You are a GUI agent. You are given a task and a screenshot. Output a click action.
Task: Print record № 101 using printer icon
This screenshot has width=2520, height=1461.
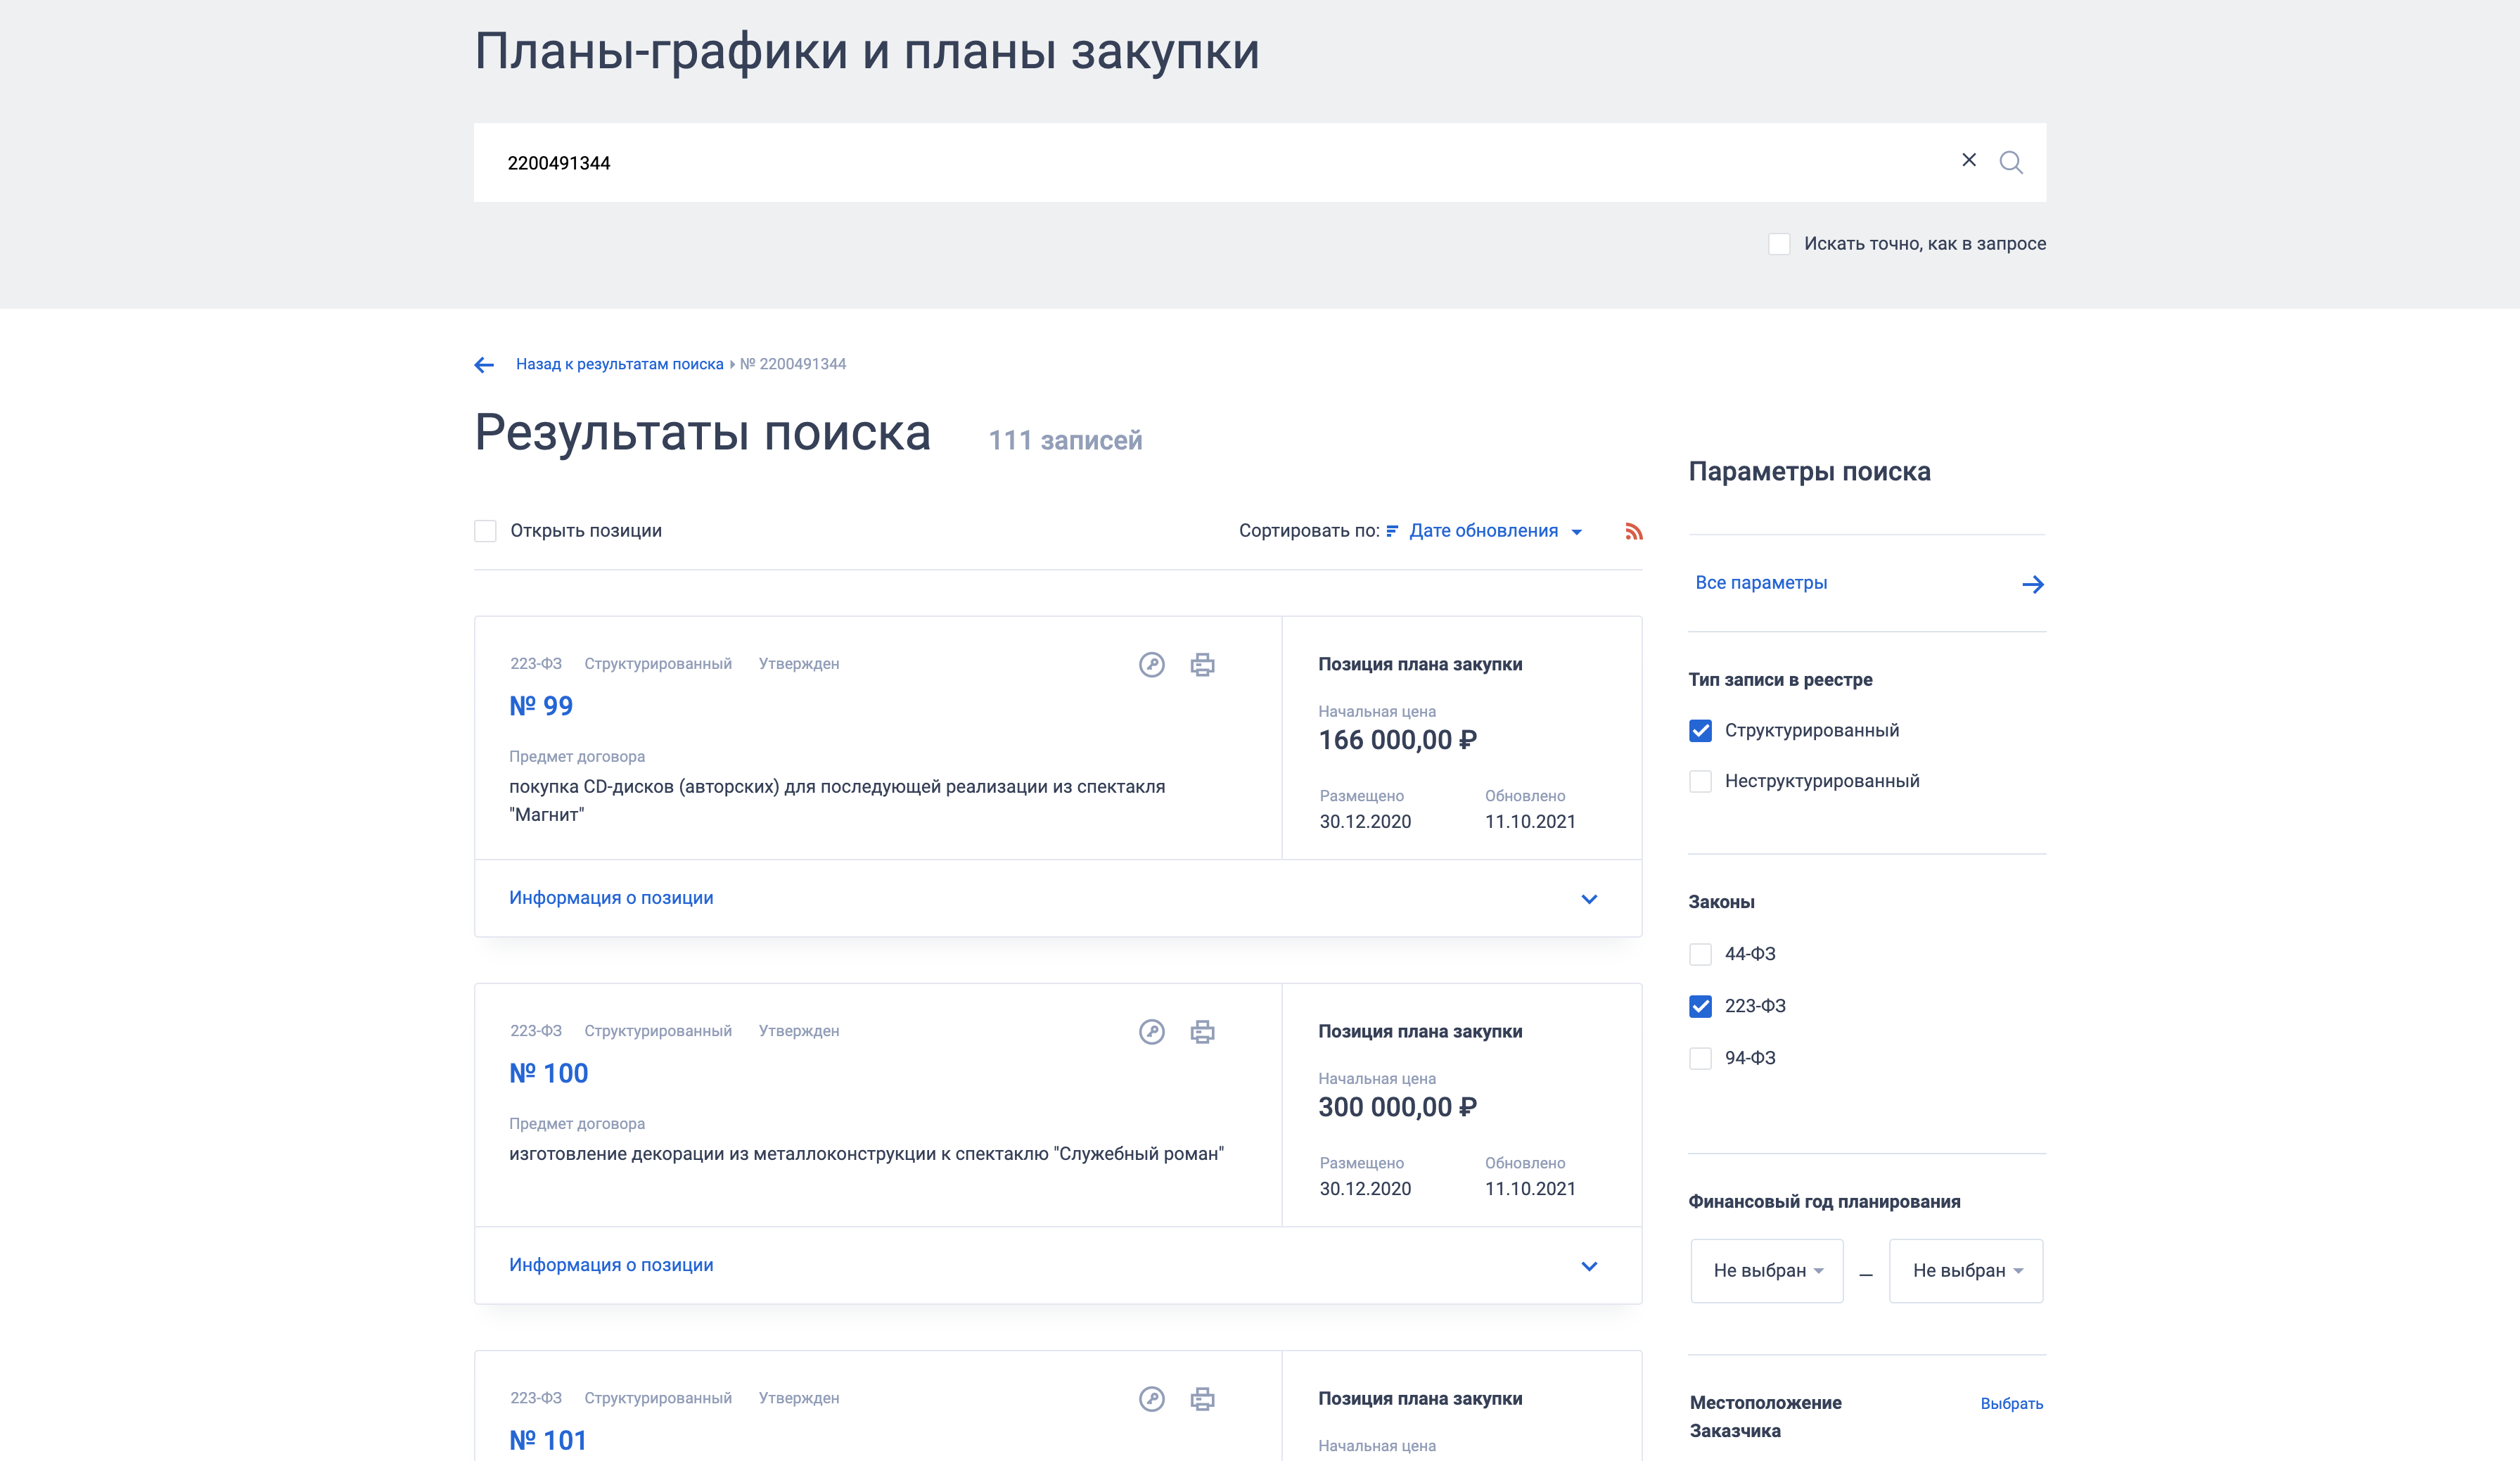(x=1202, y=1399)
